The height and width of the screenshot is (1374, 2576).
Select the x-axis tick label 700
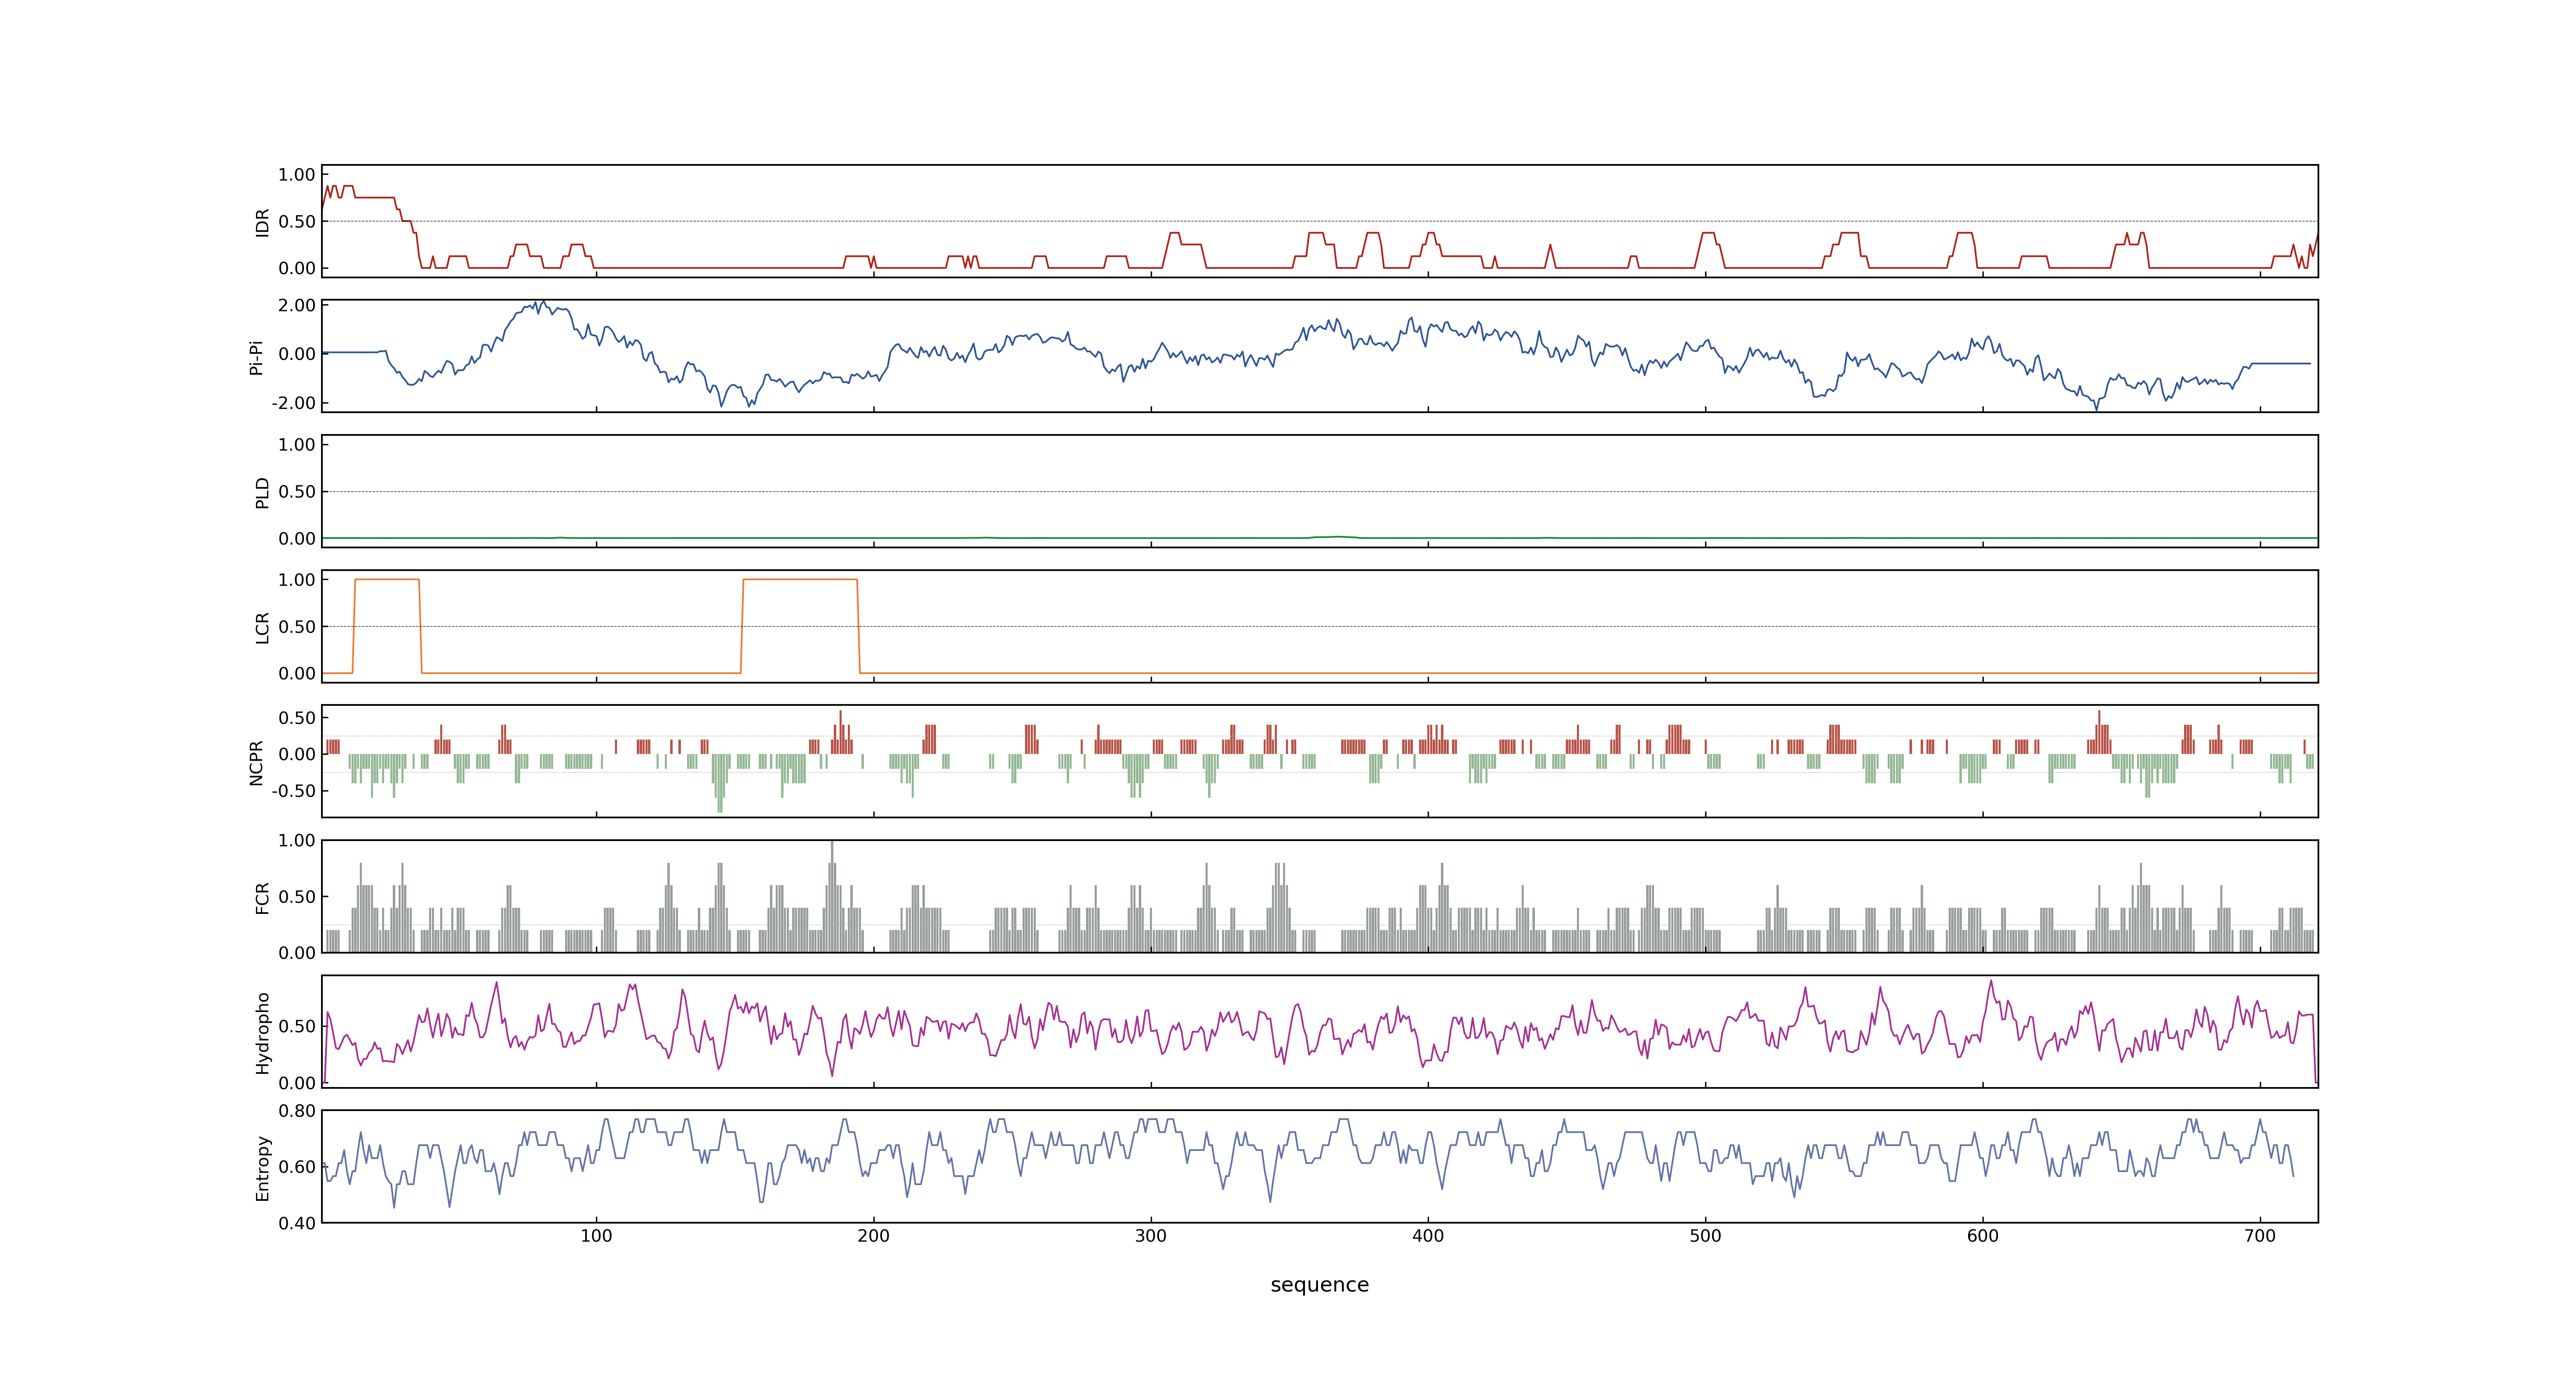click(2260, 1236)
